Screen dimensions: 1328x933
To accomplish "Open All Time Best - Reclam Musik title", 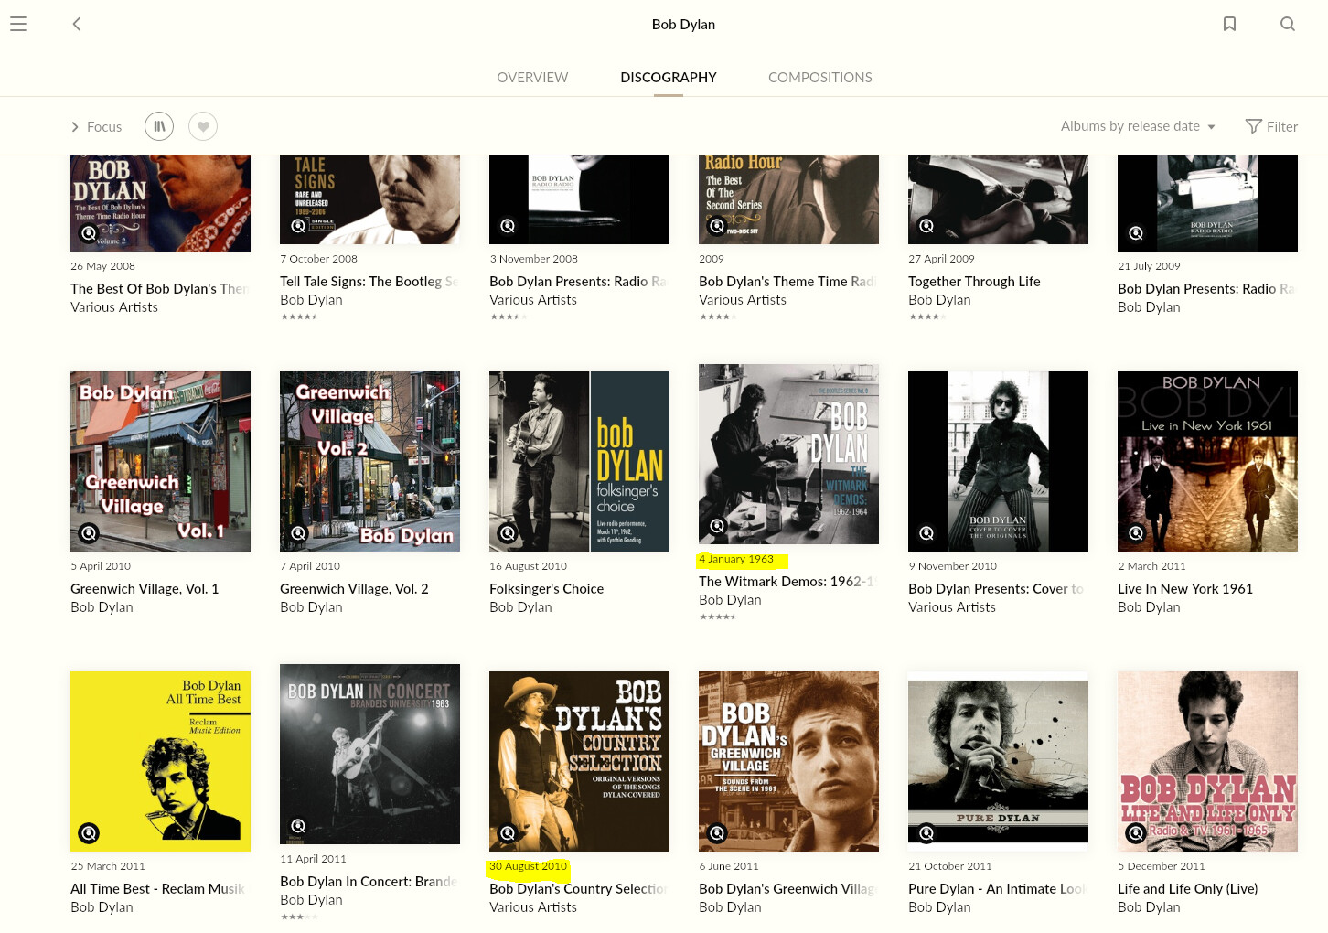I will (x=158, y=889).
